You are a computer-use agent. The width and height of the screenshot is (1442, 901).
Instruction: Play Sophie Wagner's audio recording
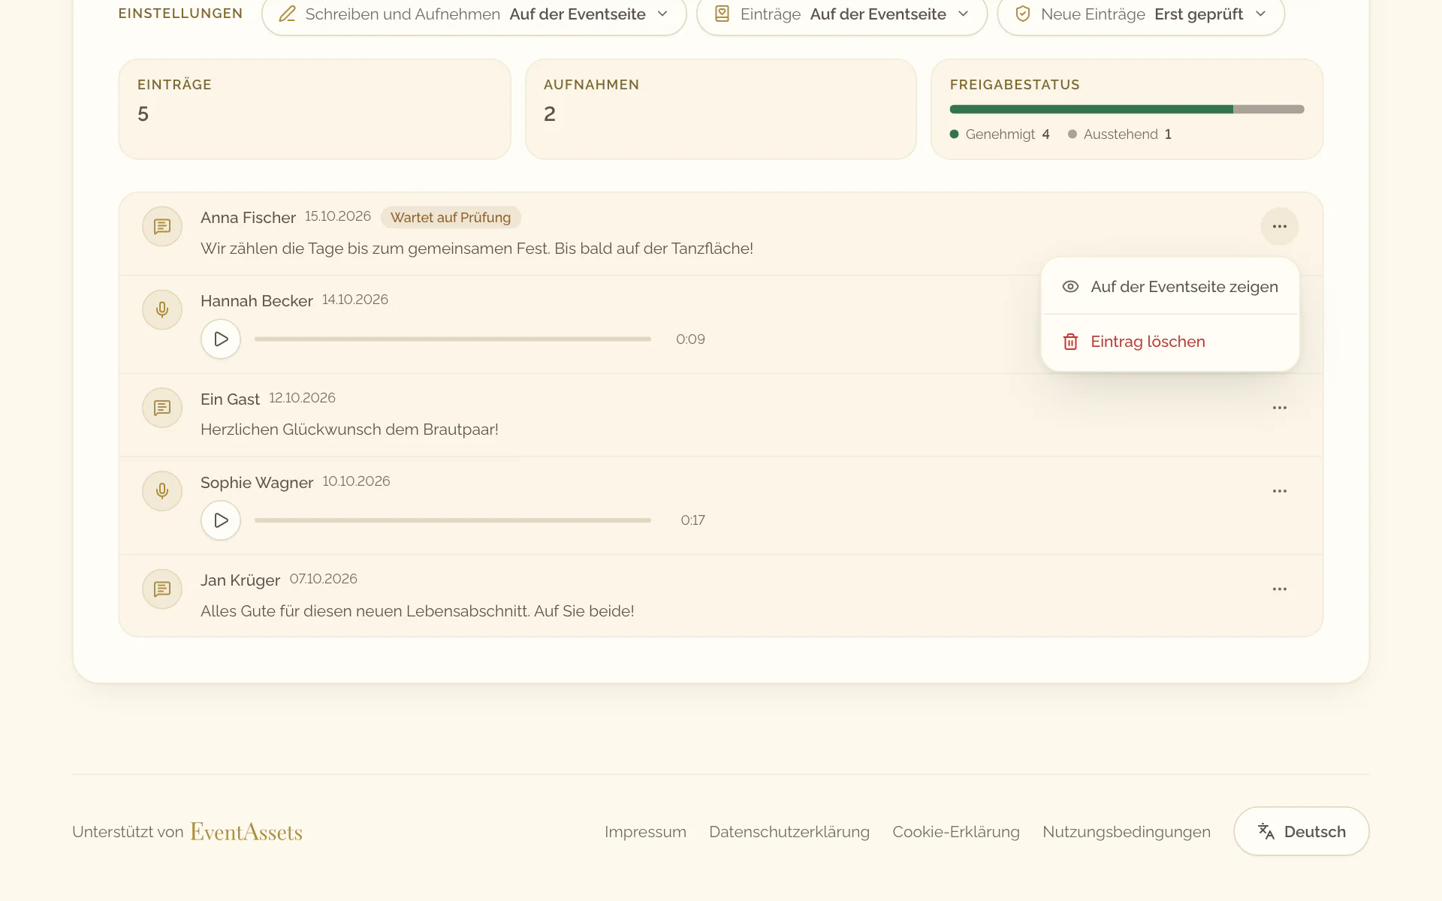coord(221,520)
